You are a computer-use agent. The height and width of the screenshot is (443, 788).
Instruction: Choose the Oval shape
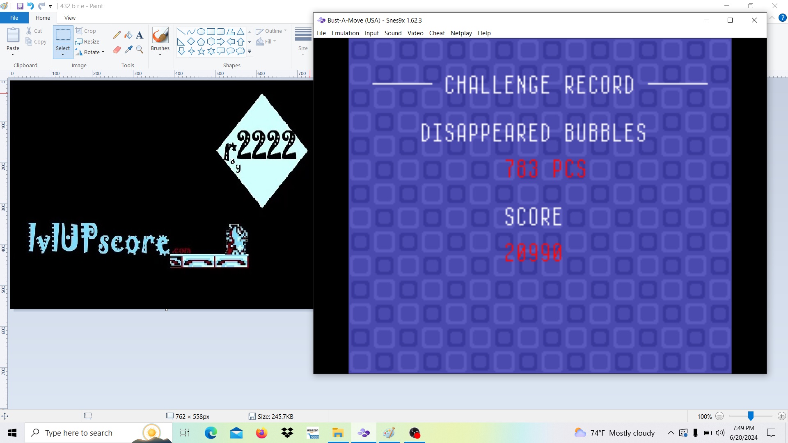[201, 32]
